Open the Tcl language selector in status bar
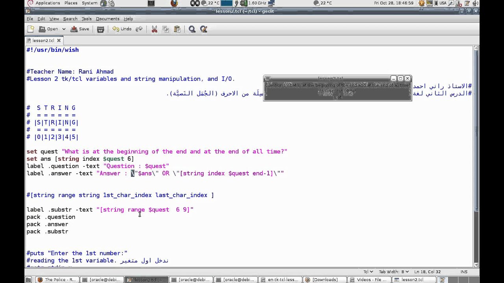 (x=368, y=272)
